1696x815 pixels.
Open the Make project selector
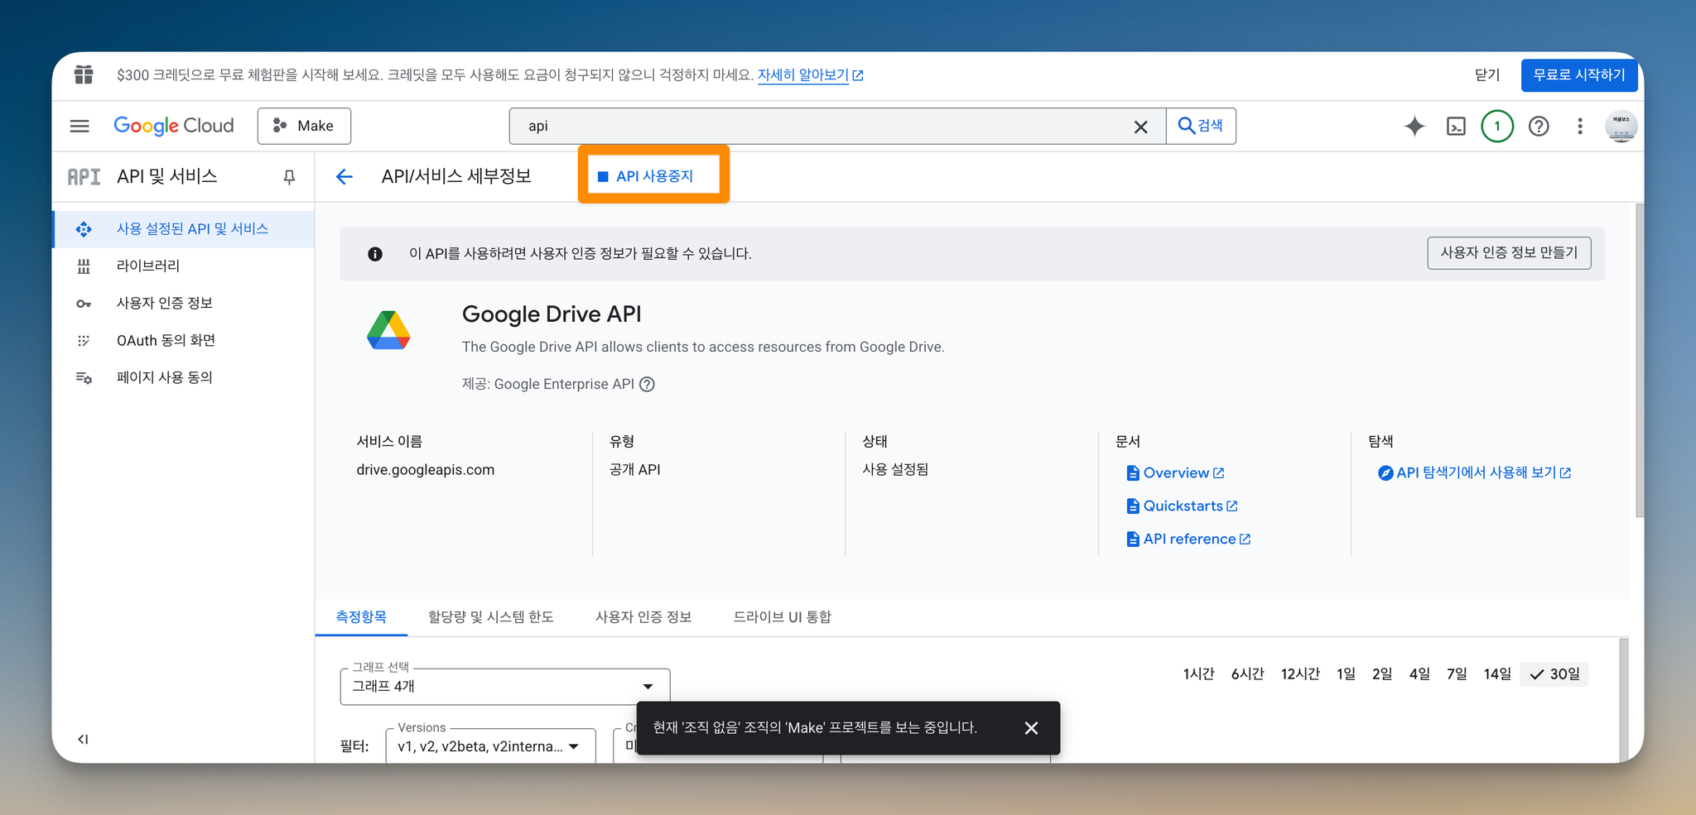[x=304, y=126]
